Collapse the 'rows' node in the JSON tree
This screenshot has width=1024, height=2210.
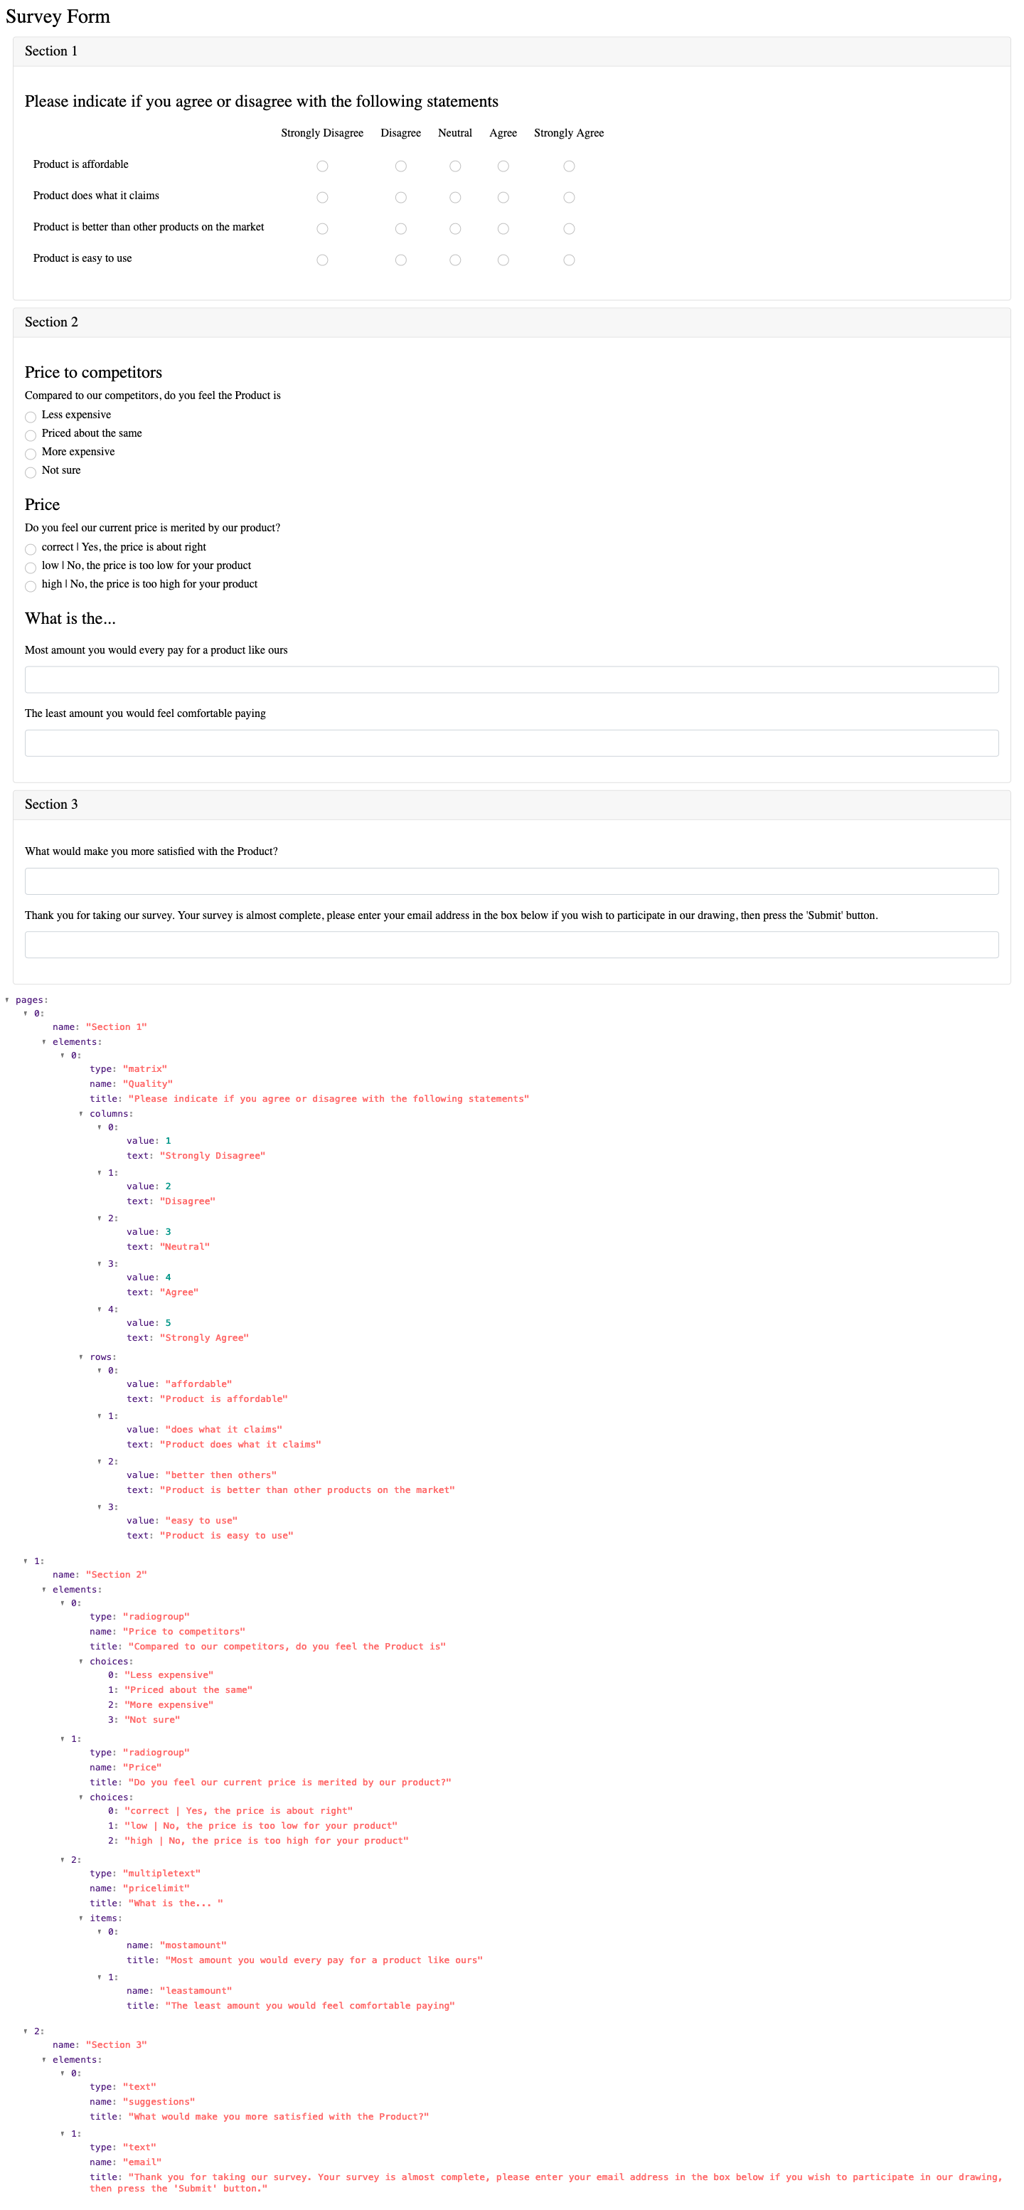[x=80, y=1356]
